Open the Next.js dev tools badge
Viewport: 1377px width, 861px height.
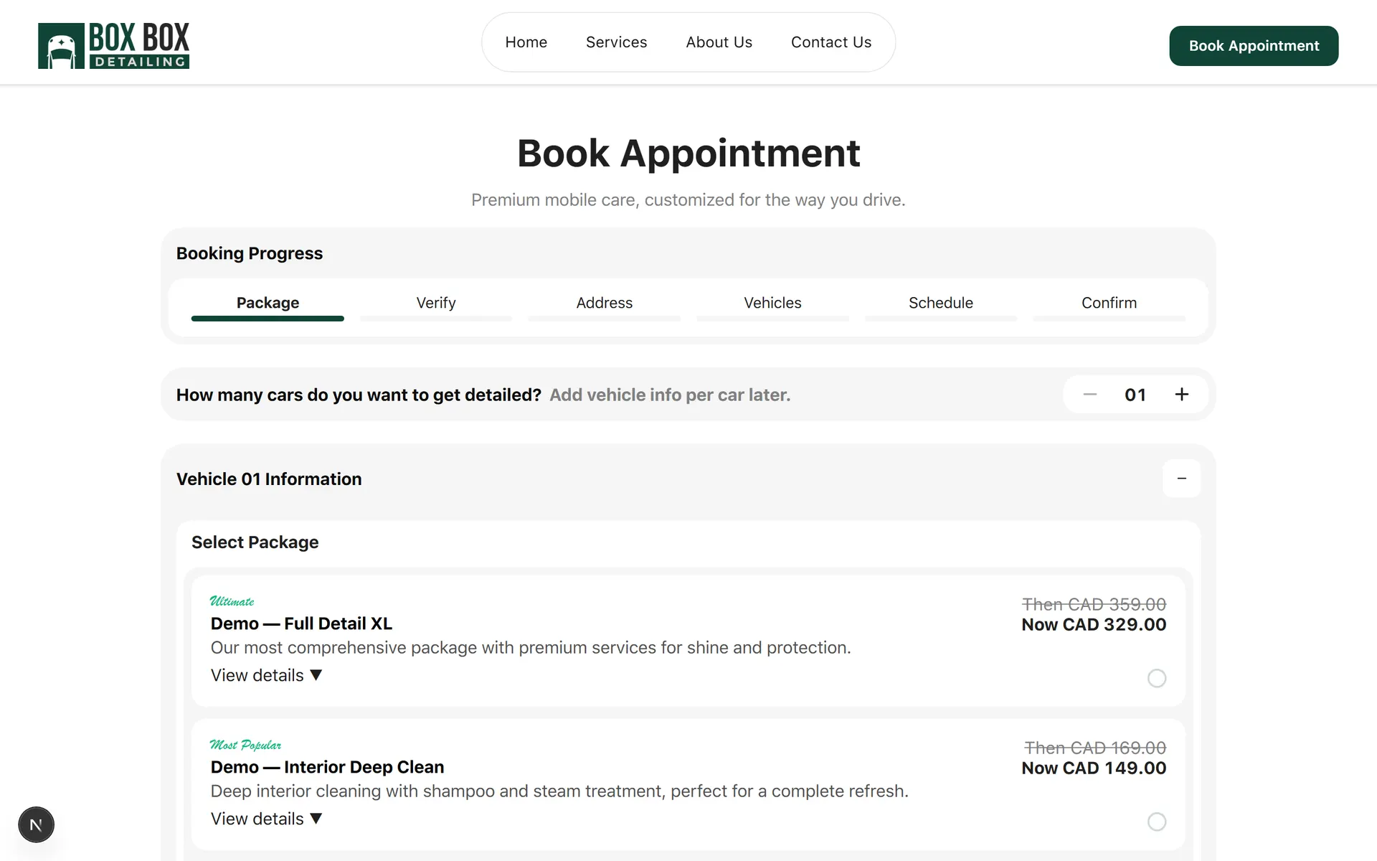(36, 824)
